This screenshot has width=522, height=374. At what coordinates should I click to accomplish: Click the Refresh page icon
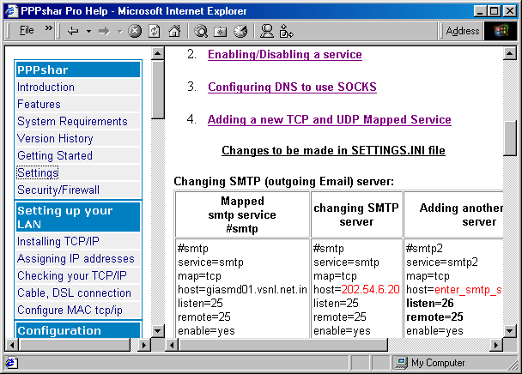(155, 31)
